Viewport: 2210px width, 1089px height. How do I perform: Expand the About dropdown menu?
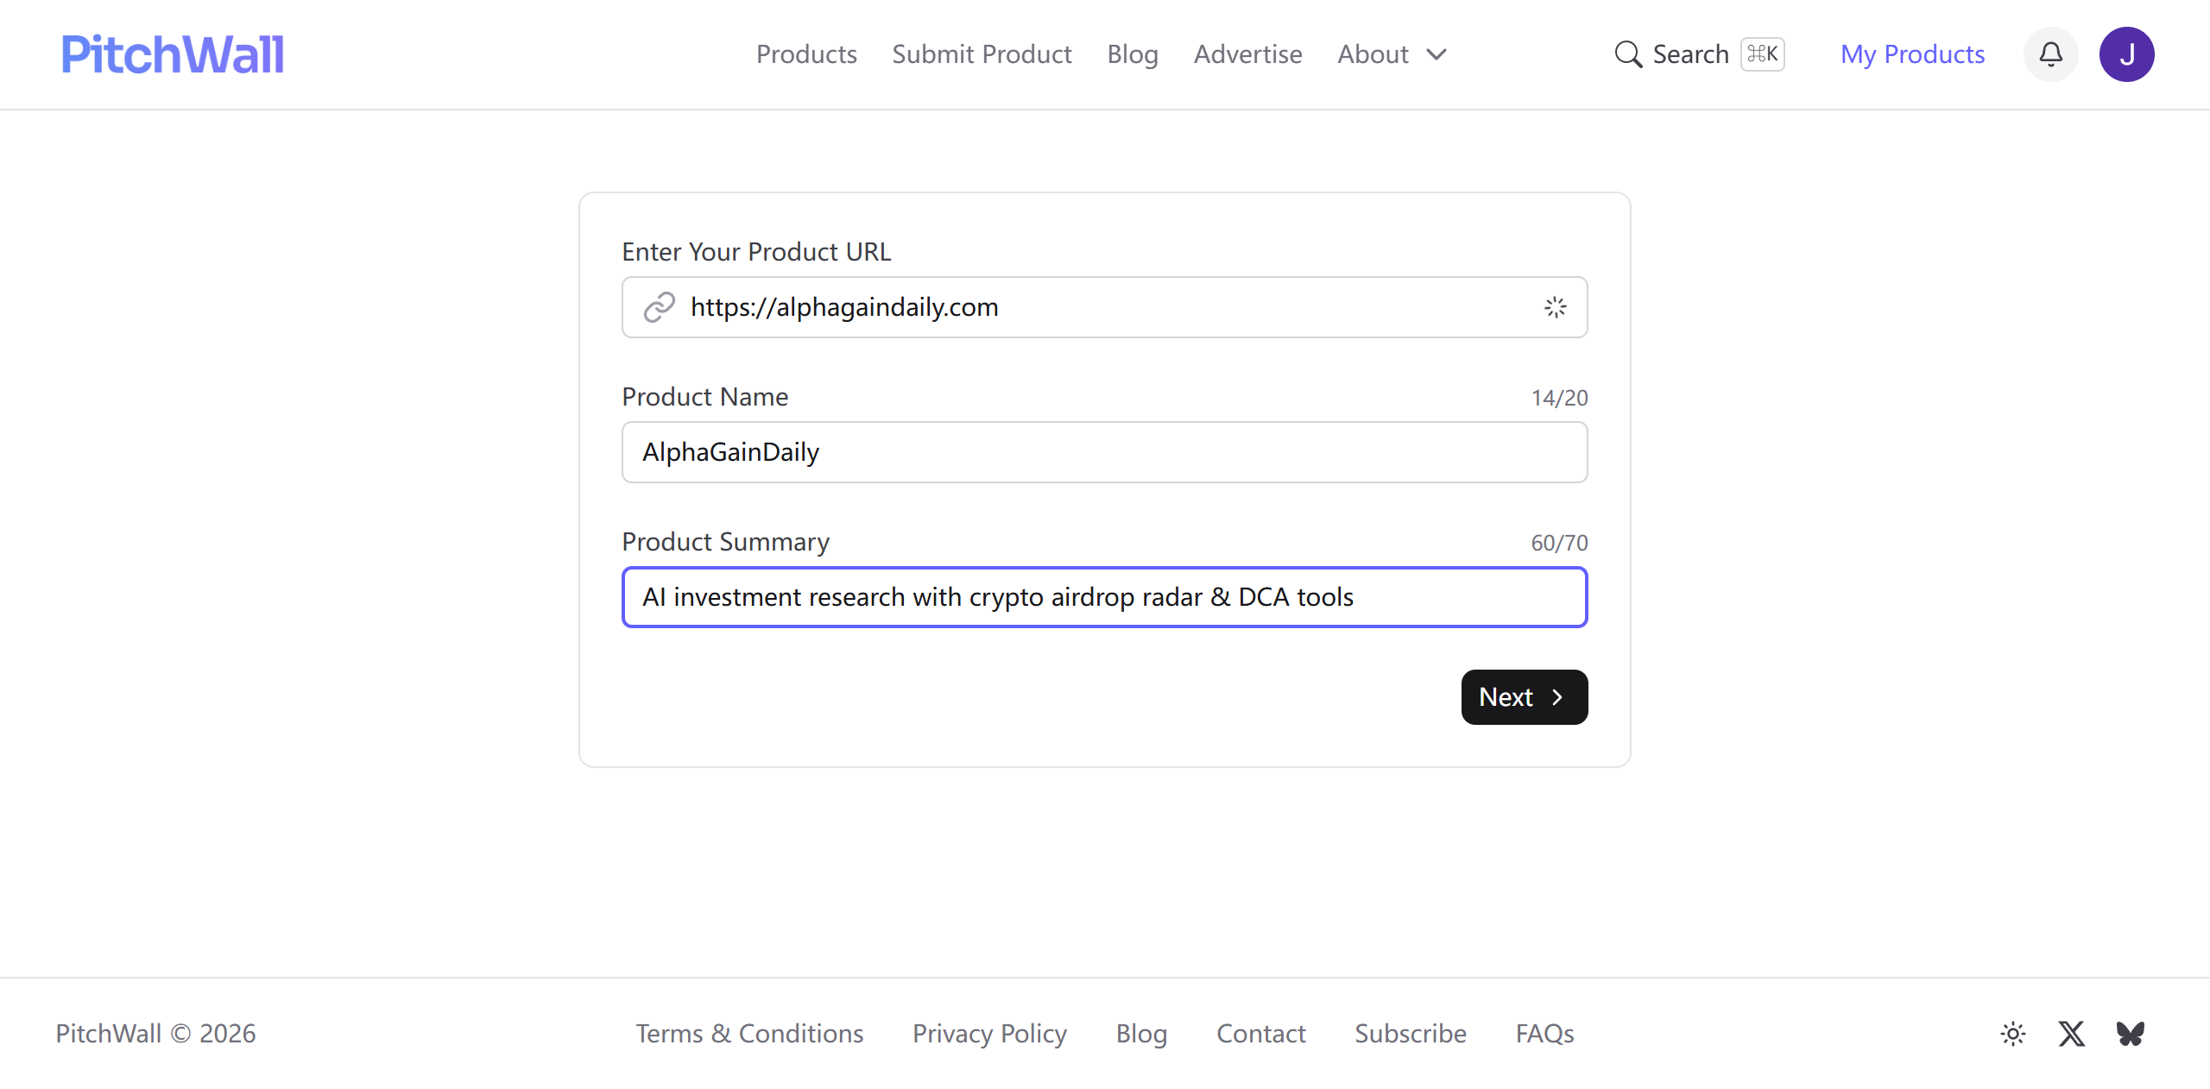coord(1373,54)
